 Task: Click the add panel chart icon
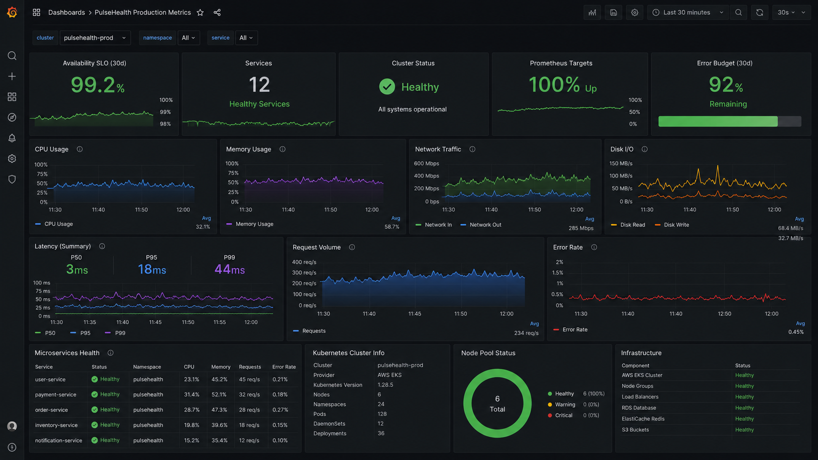[x=592, y=13]
